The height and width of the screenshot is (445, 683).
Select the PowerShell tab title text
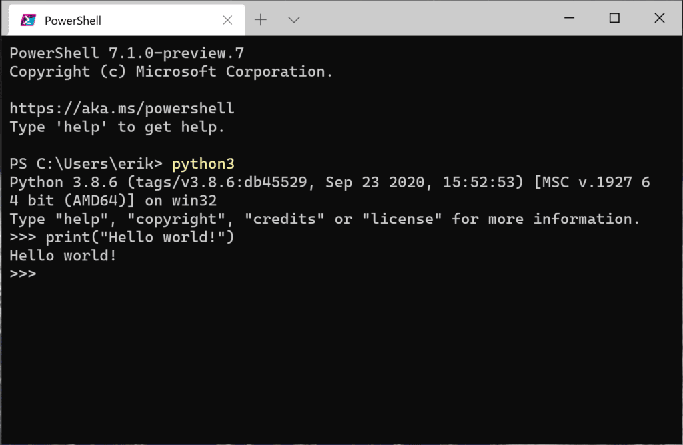click(73, 20)
